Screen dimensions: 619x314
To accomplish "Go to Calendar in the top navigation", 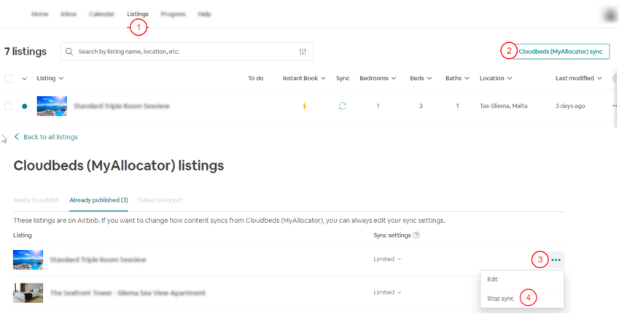I will (x=101, y=14).
